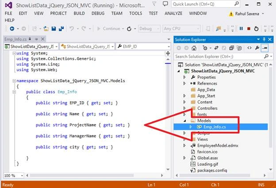This screenshot has width=276, height=188.
Task: Open the Debug configuration dropdown
Action: tap(149, 28)
